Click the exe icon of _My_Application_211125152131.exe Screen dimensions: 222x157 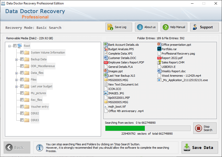pos(159,80)
